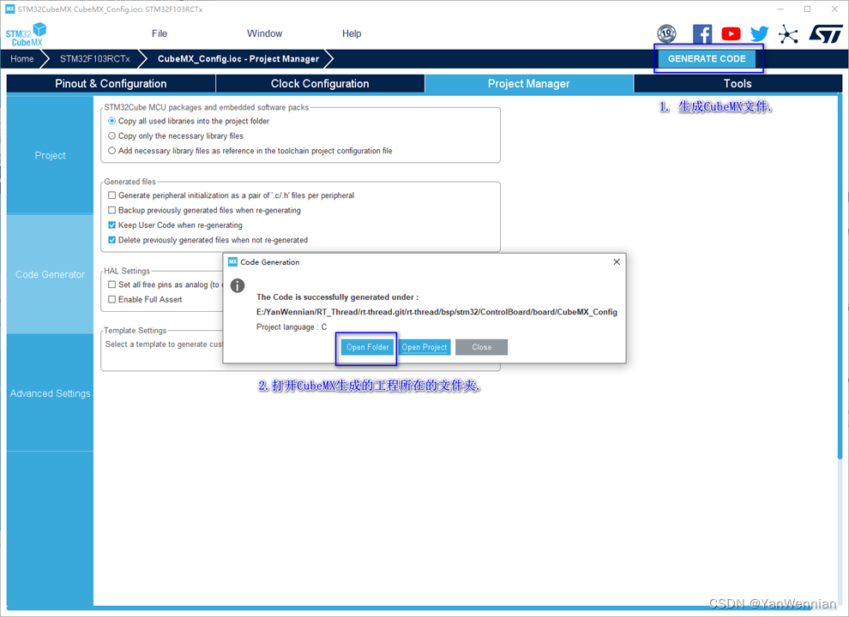This screenshot has height=617, width=849.
Task: Close the Code Generation dialog with X
Action: (x=617, y=262)
